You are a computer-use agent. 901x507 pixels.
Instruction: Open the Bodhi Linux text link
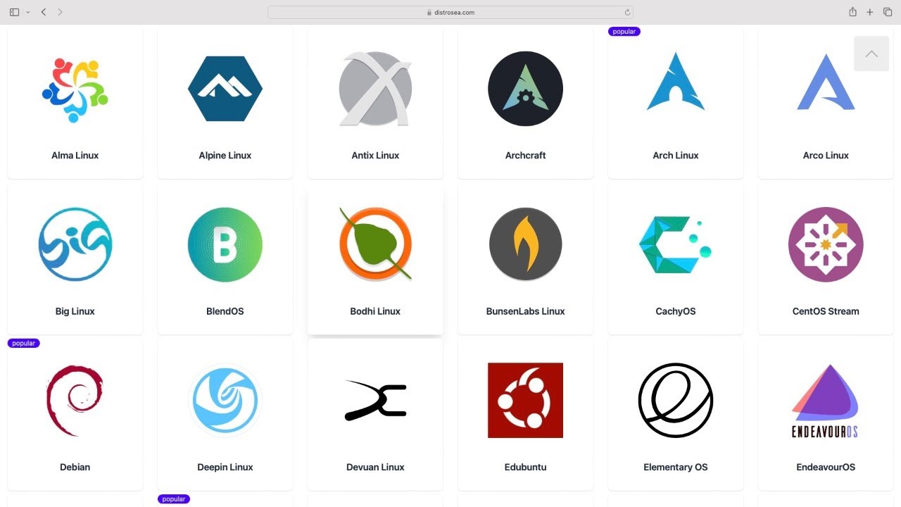tap(375, 311)
